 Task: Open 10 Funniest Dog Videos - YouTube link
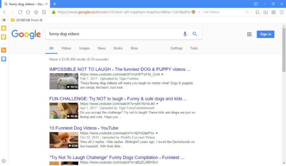[x=84, y=128]
